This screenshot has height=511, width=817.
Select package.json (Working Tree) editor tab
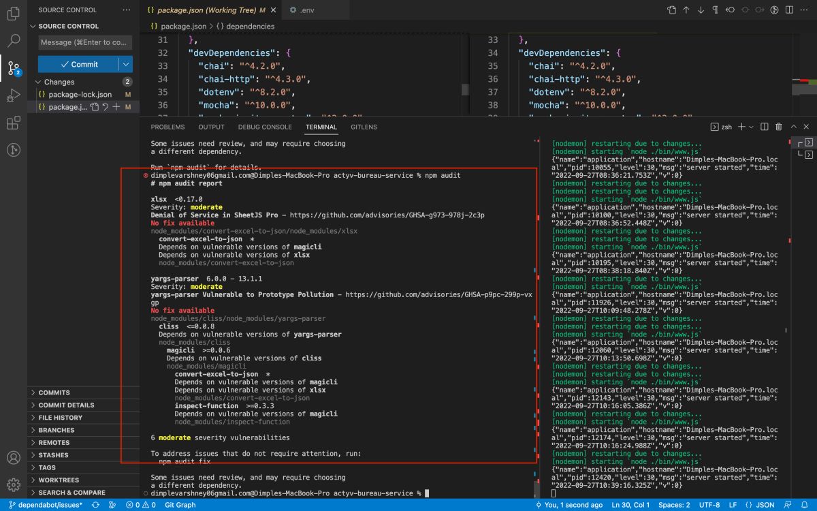pyautogui.click(x=212, y=10)
